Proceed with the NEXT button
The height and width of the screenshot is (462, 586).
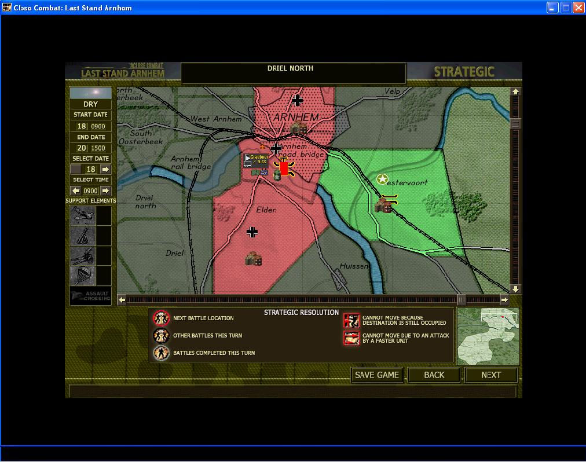491,375
